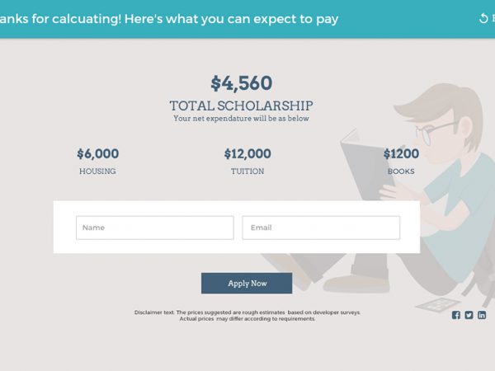Image resolution: width=495 pixels, height=371 pixels.
Task: Select the $4,560 scholarship amount
Action: click(241, 83)
